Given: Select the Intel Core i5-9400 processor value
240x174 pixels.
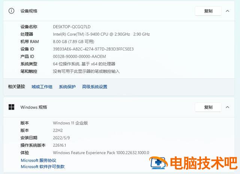Looking at the screenshot, I should point(101,34).
